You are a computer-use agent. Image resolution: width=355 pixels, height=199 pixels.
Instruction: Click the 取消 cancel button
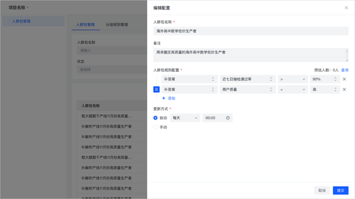click(322, 190)
